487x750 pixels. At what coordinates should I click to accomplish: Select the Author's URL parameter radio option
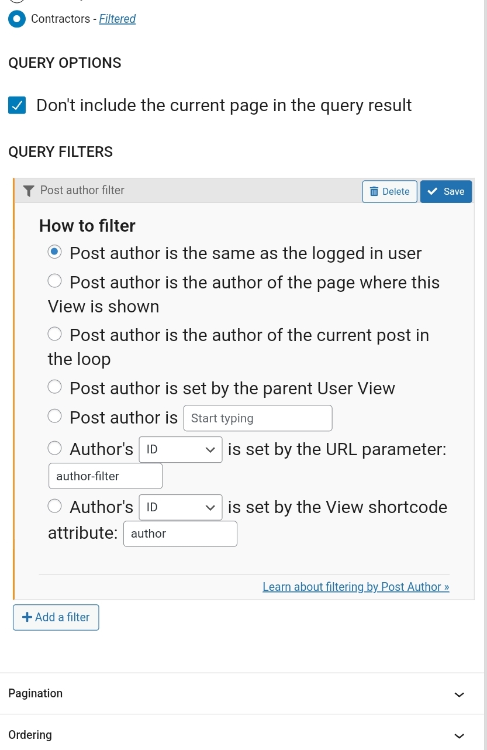tap(54, 448)
